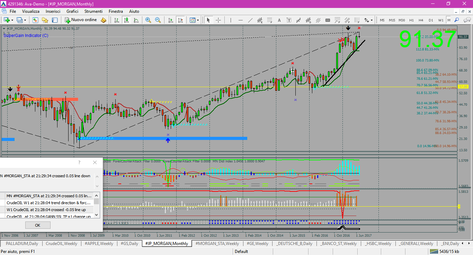This screenshot has width=473, height=255.
Task: Select the text label T tool
Action: point(289,20)
